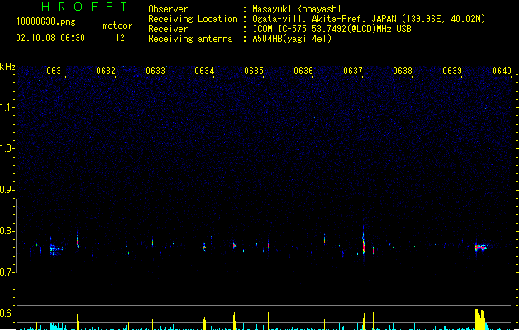Screen dimensions: 520x330
Task: Click the strong meteor echo just after 0637
Action: point(364,243)
